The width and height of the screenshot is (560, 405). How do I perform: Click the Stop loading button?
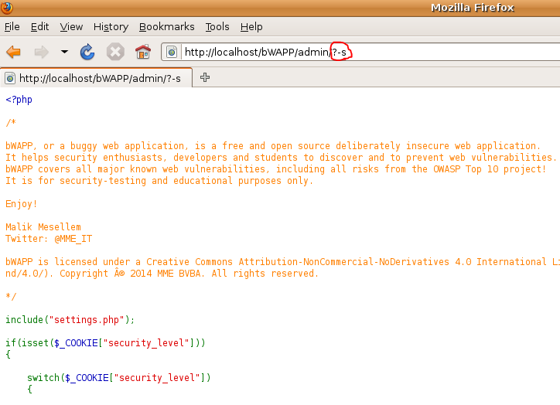[115, 52]
